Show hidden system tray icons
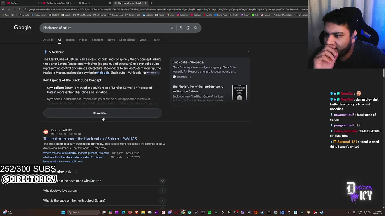The image size is (385, 216). (349, 212)
